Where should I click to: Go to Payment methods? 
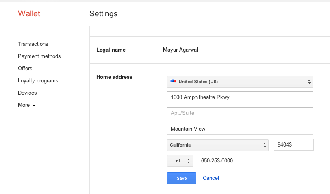point(39,56)
